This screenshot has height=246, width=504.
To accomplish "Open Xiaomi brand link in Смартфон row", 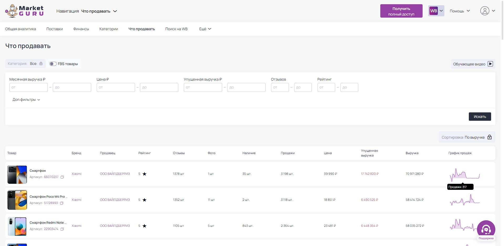I will 76,174.
